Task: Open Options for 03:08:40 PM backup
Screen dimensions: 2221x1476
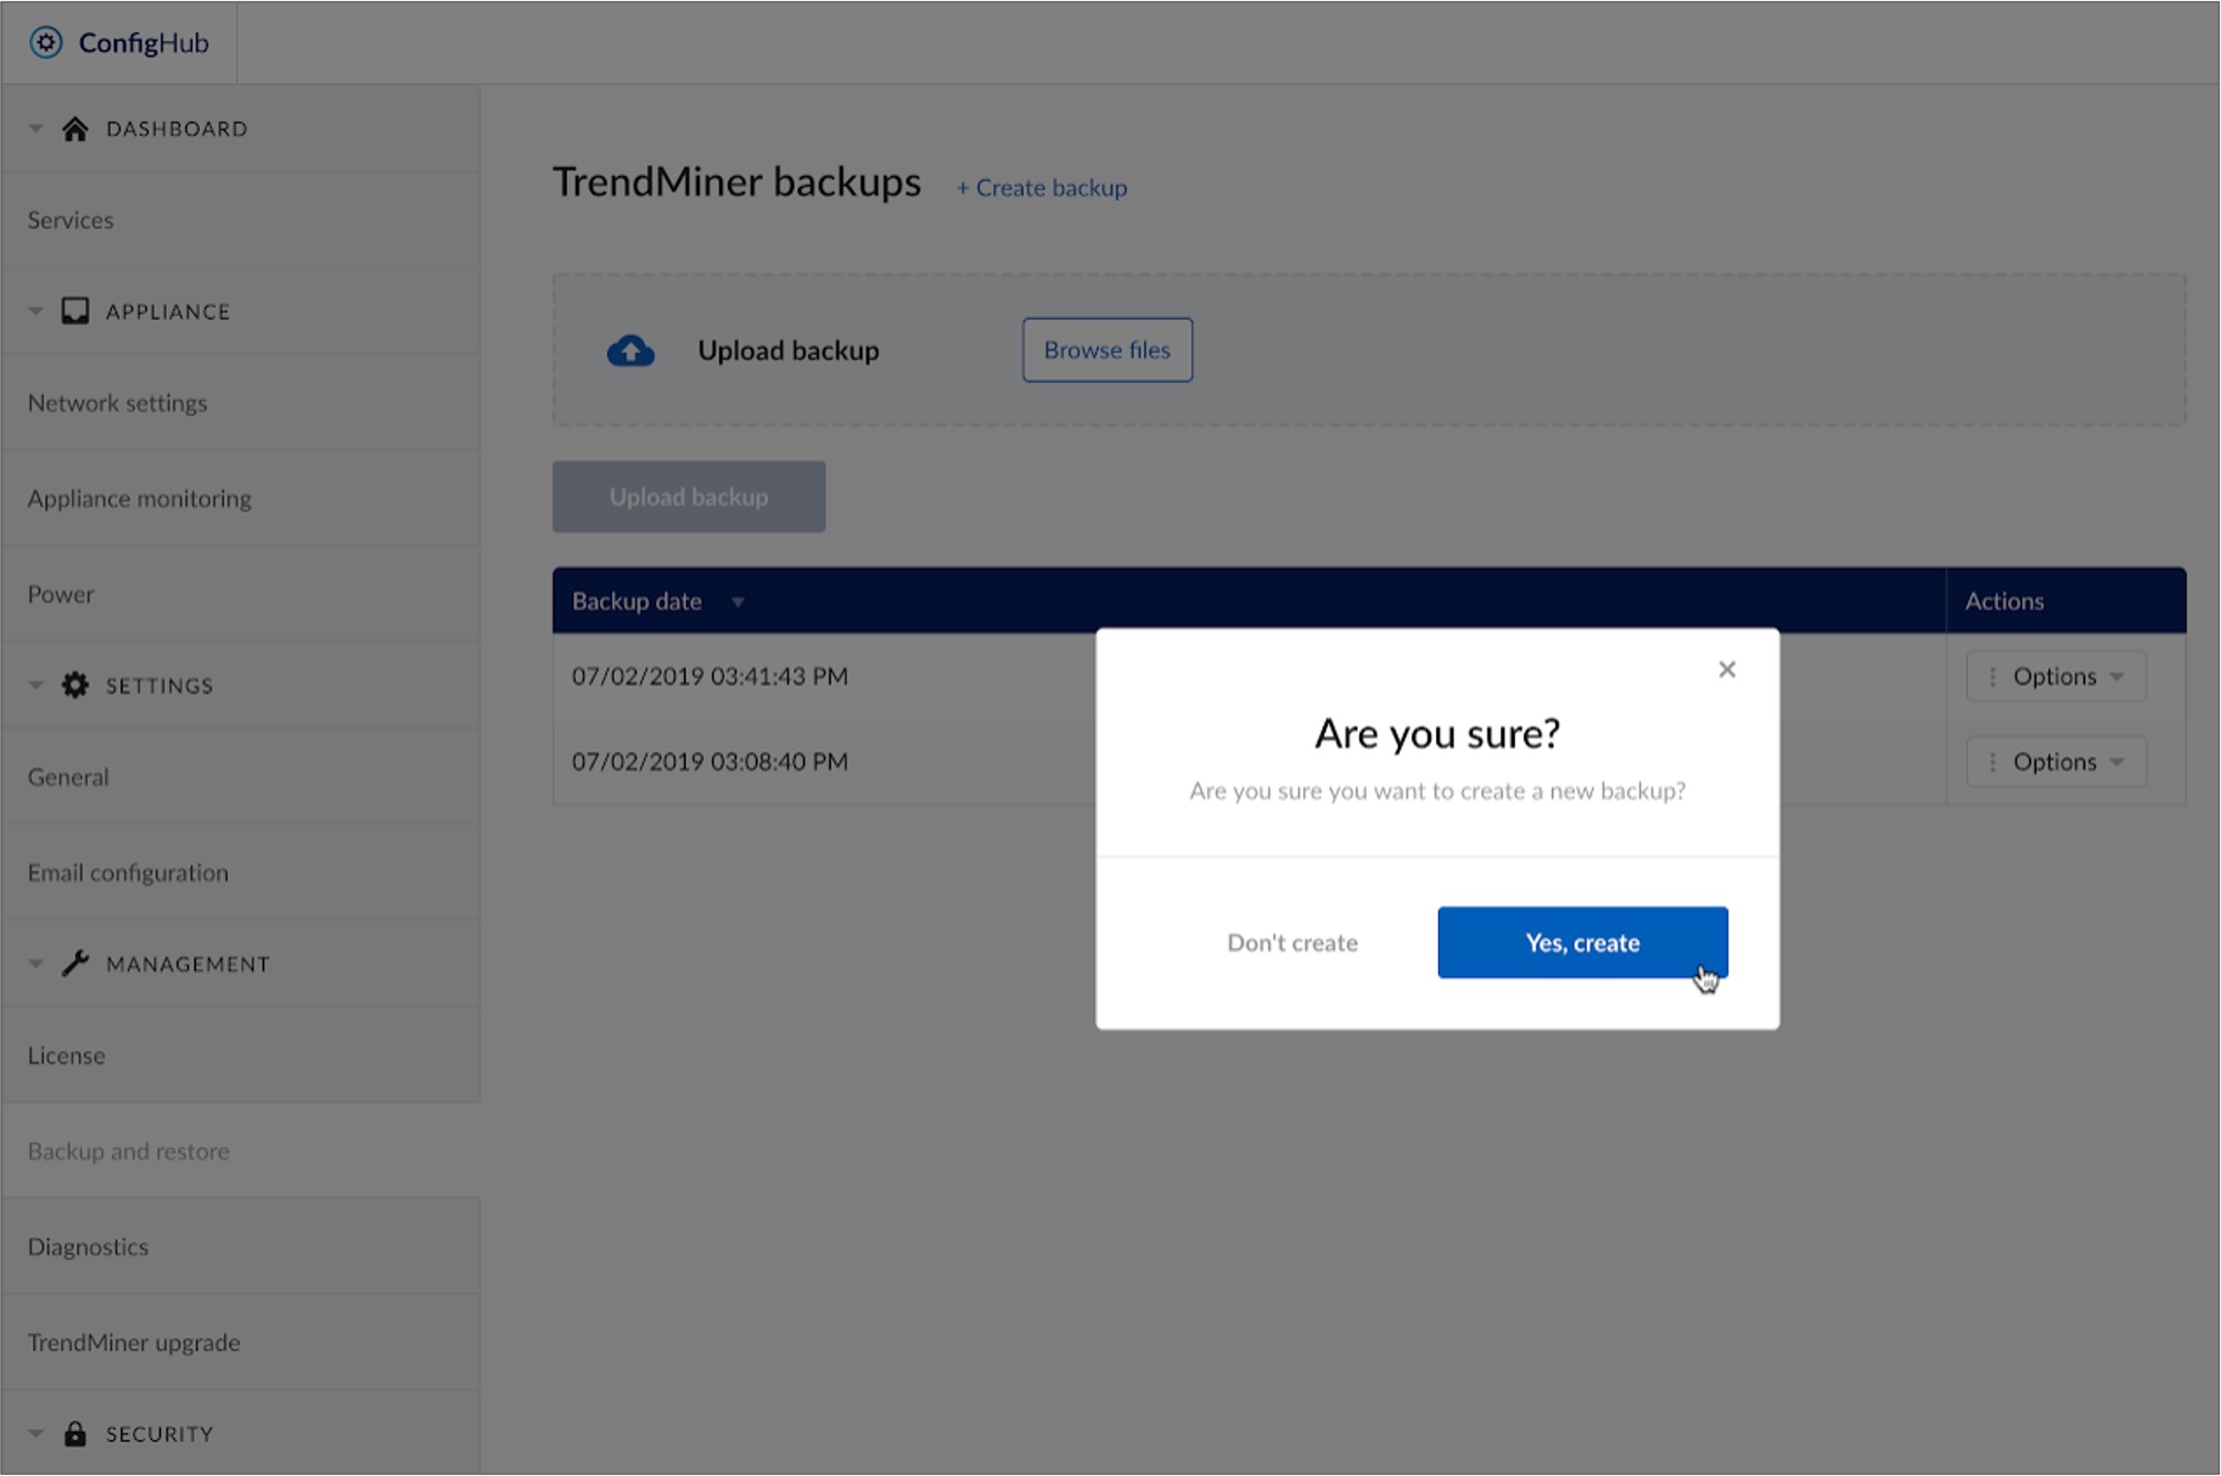Action: click(2056, 761)
